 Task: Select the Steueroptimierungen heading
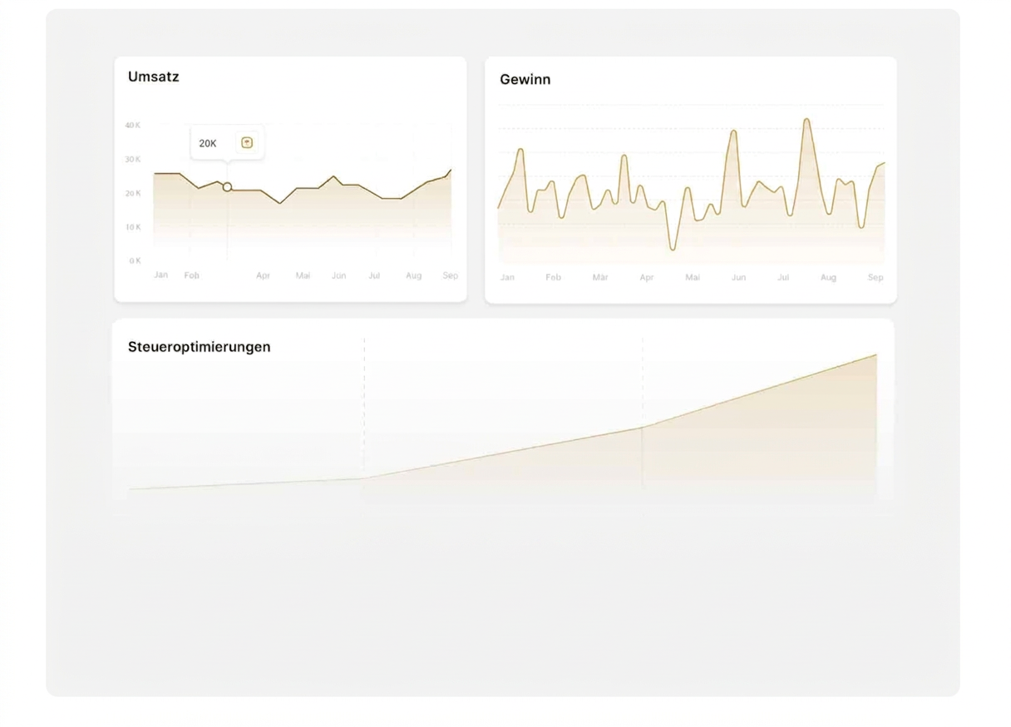pyautogui.click(x=200, y=347)
